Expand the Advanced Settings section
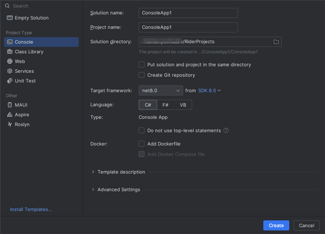Viewport: 325px width, 234px height. click(x=93, y=190)
